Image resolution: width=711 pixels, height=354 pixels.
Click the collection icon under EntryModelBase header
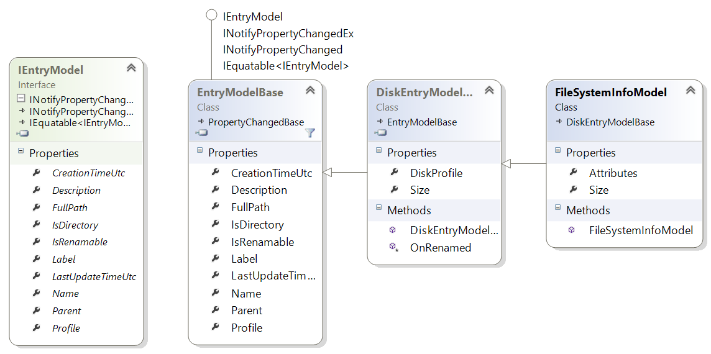201,132
